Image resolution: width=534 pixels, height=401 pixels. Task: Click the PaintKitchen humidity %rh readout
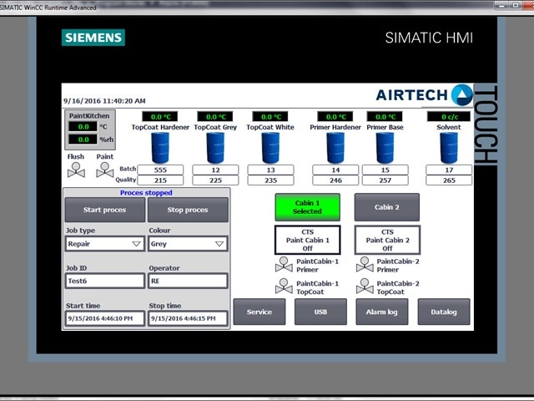tap(83, 140)
